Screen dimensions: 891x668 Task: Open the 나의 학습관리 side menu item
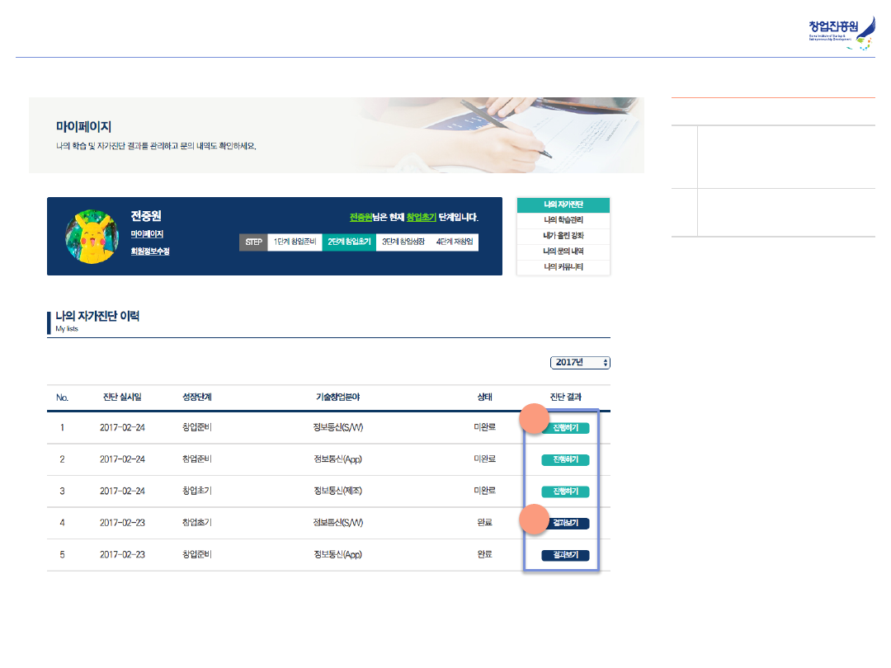(563, 220)
